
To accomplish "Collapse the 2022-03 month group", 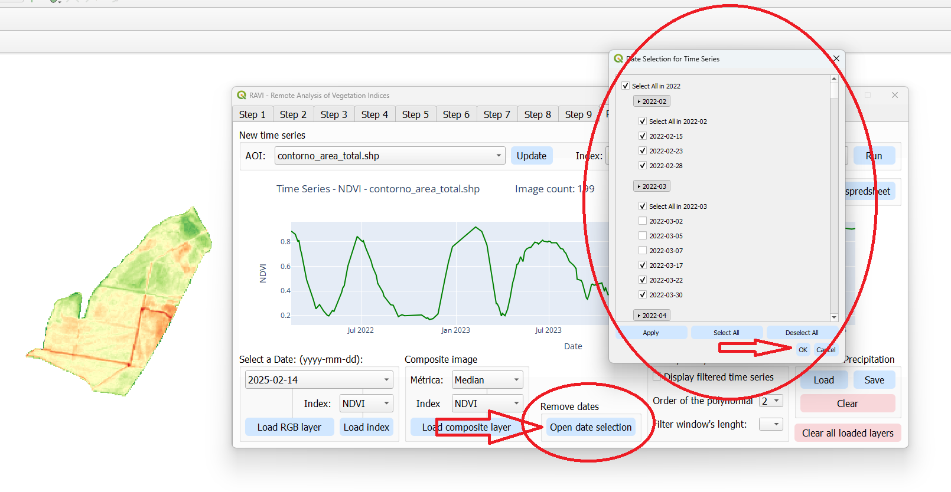I will tap(652, 186).
